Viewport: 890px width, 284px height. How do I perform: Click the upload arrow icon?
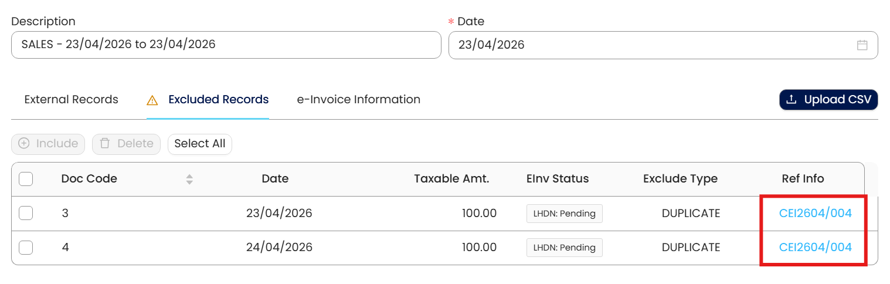point(791,100)
